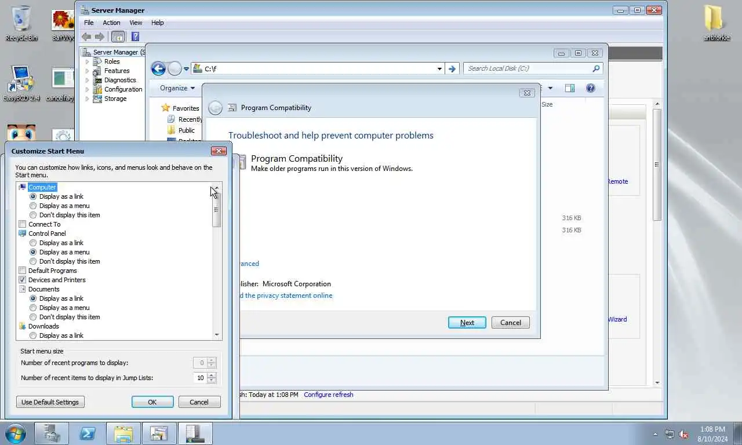Click the Size column header in Explorer
The height and width of the screenshot is (445, 742).
click(x=547, y=104)
